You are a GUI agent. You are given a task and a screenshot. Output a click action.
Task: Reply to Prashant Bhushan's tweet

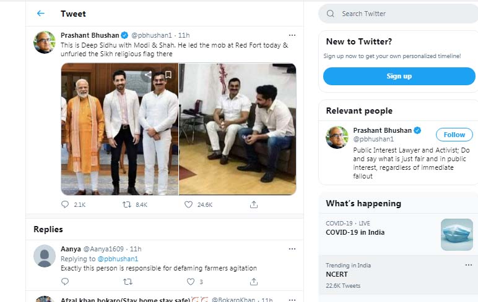[x=65, y=204]
